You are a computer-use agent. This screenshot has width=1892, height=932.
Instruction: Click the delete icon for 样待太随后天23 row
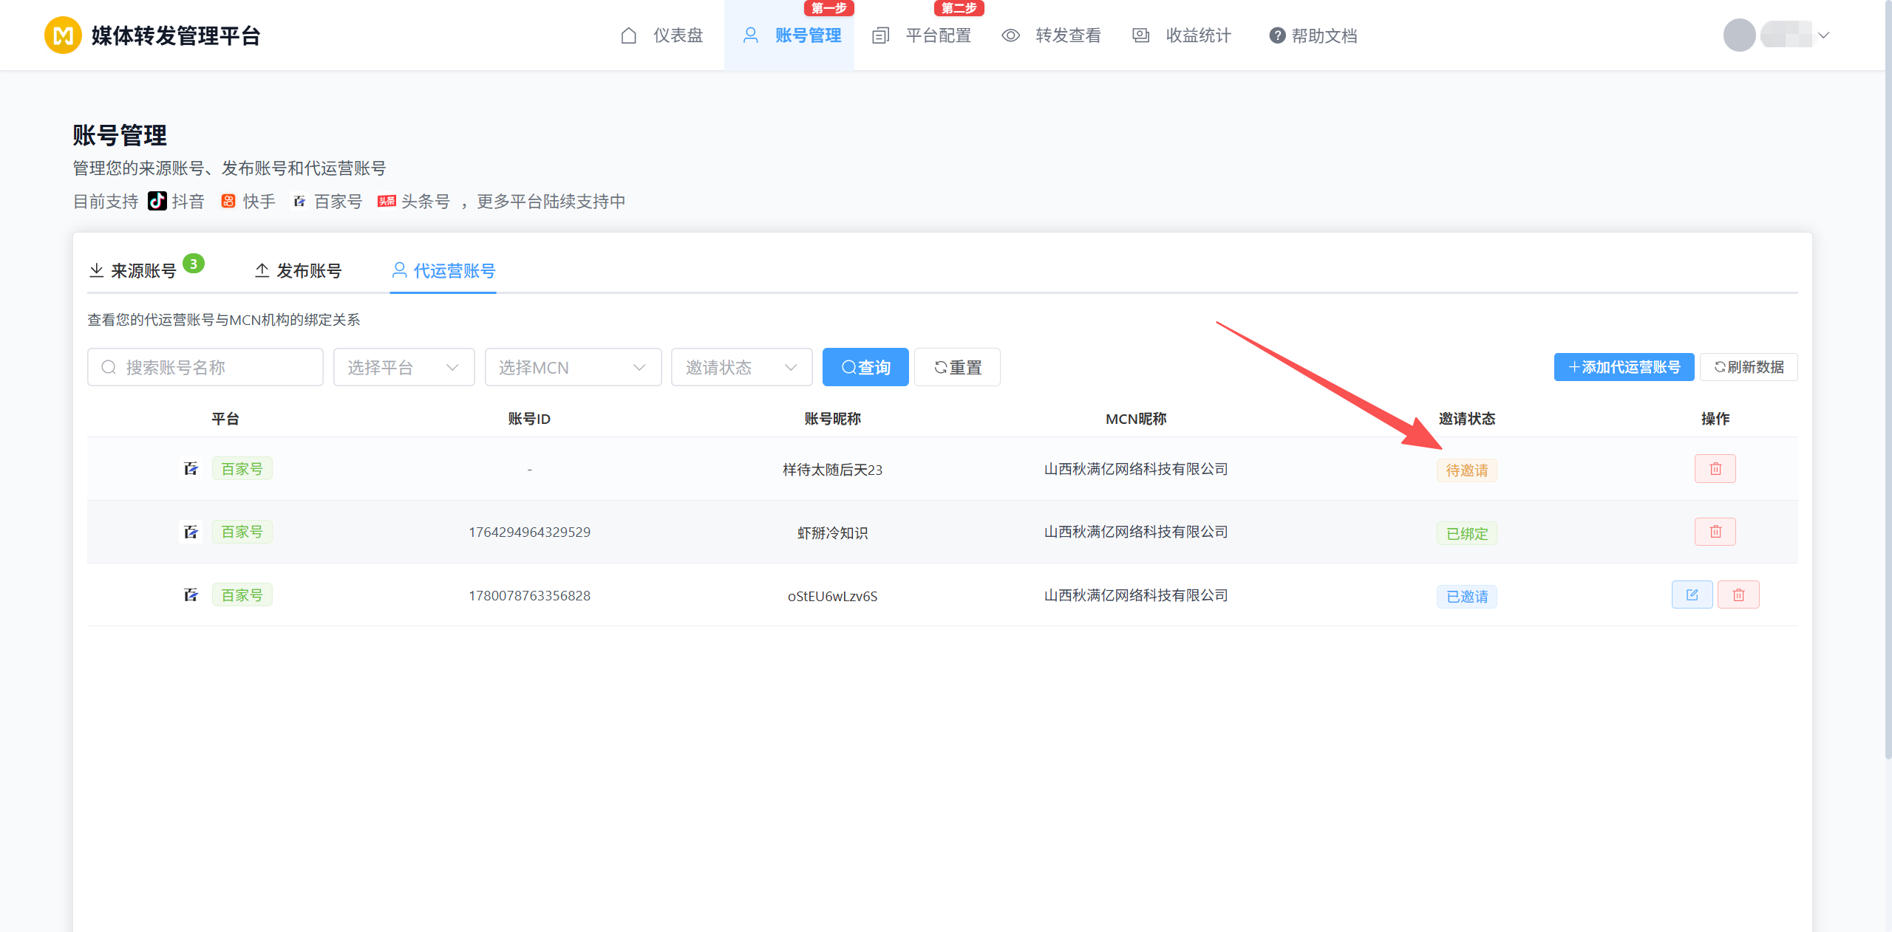point(1715,469)
